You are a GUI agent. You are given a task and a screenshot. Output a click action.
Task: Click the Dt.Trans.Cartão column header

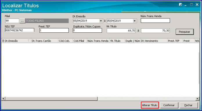click(45, 41)
